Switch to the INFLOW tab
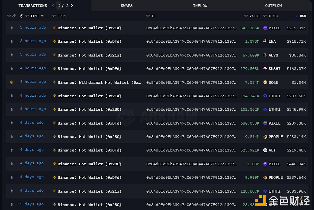 tap(200, 6)
